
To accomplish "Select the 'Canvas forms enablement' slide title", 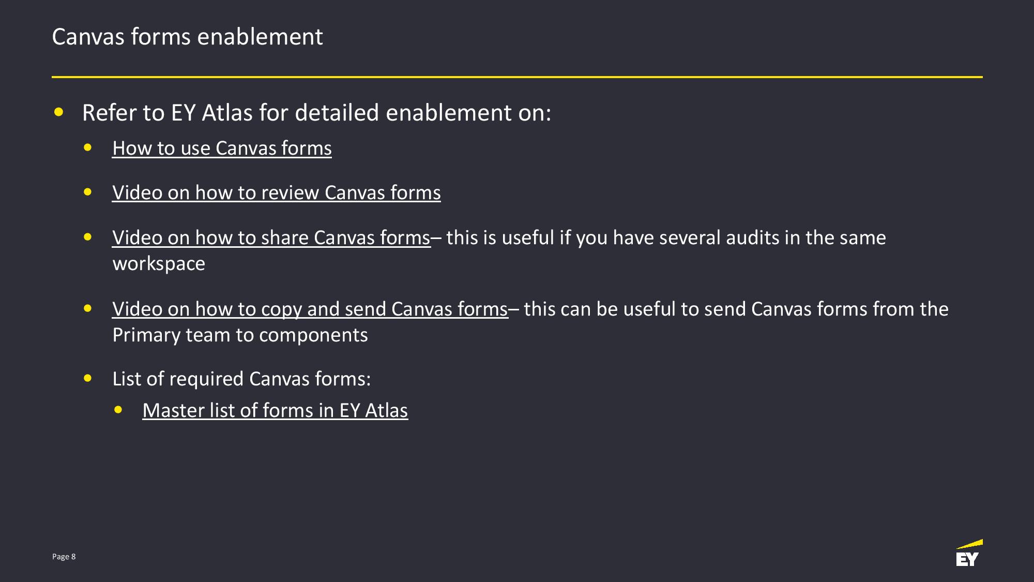I will pyautogui.click(x=187, y=37).
